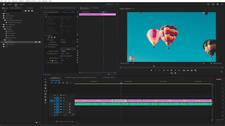Click the Lift button in Program monitor
225x126 pixels.
click(x=184, y=70)
